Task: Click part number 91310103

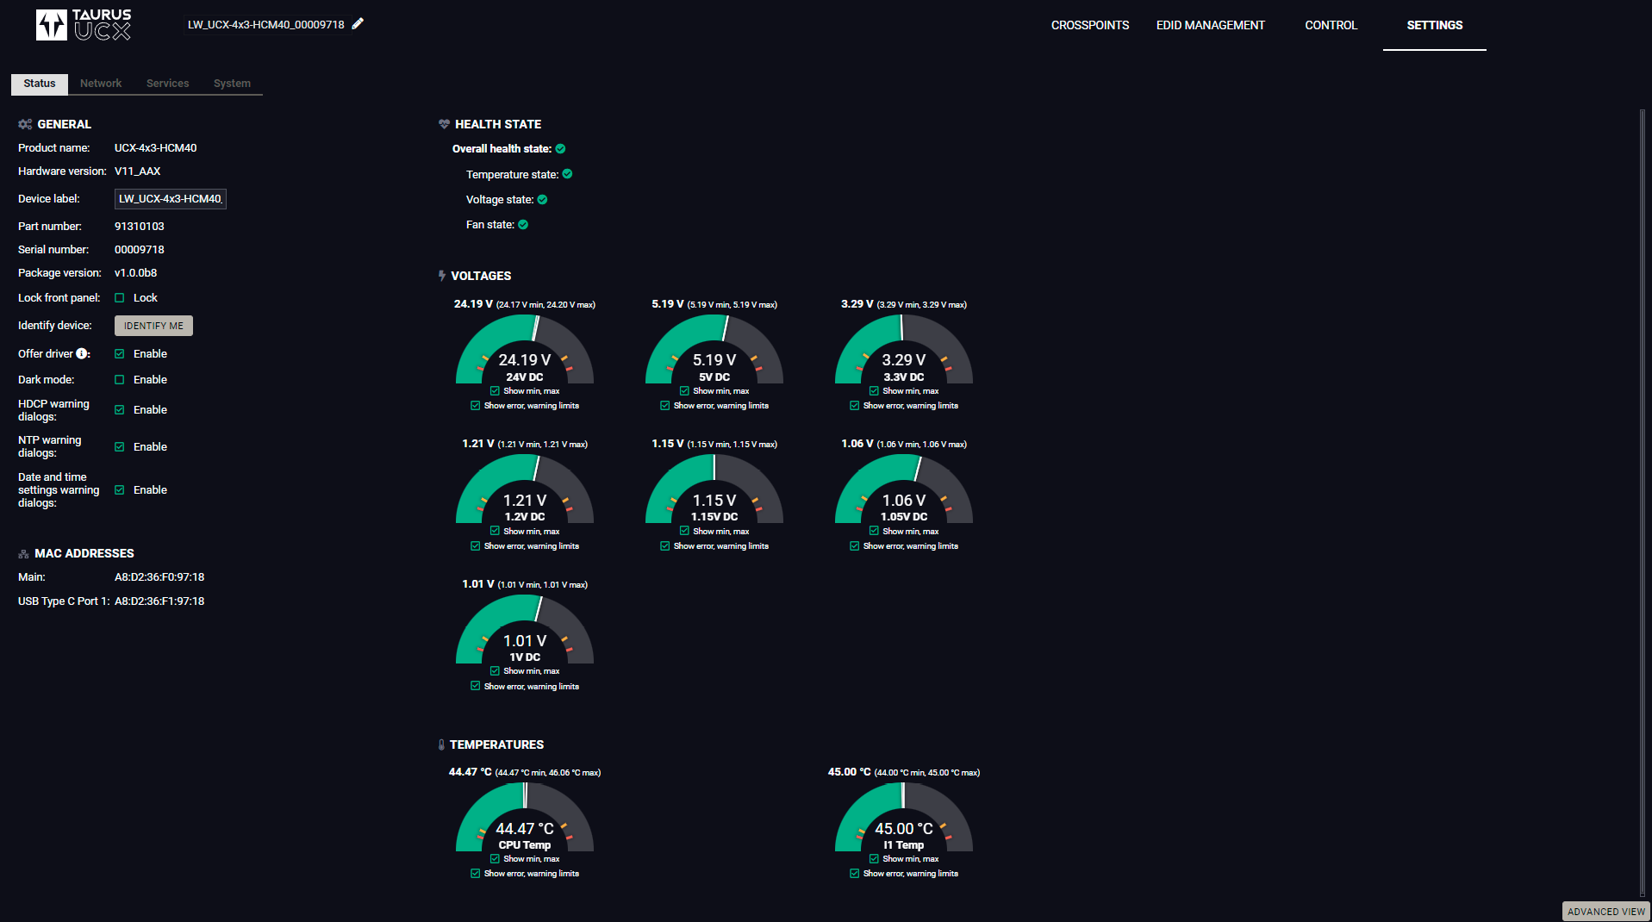Action: coord(140,227)
